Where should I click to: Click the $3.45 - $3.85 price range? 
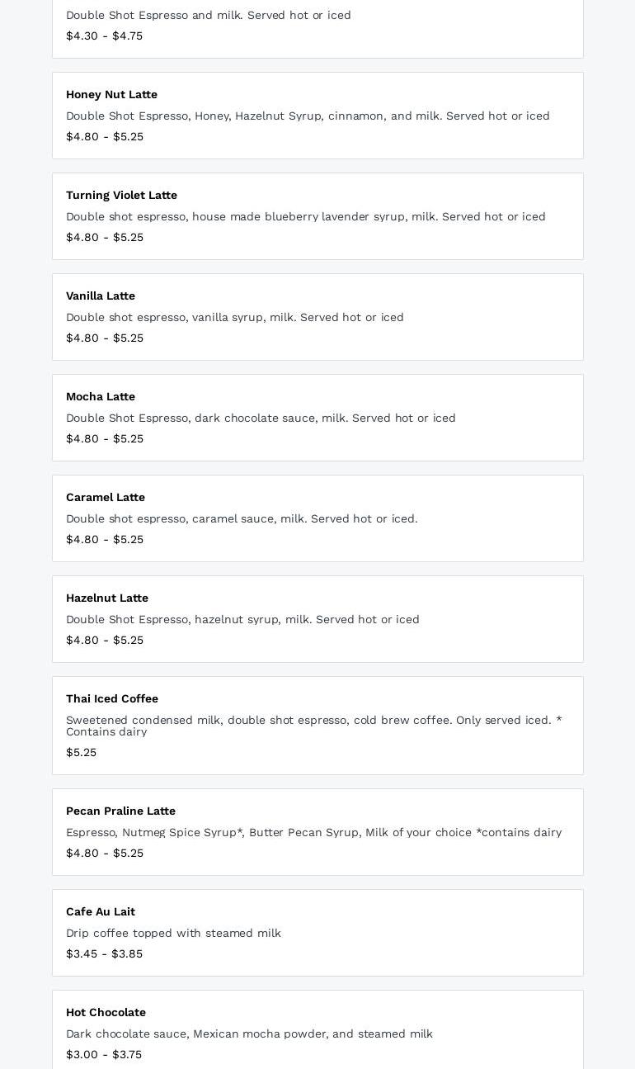(104, 954)
